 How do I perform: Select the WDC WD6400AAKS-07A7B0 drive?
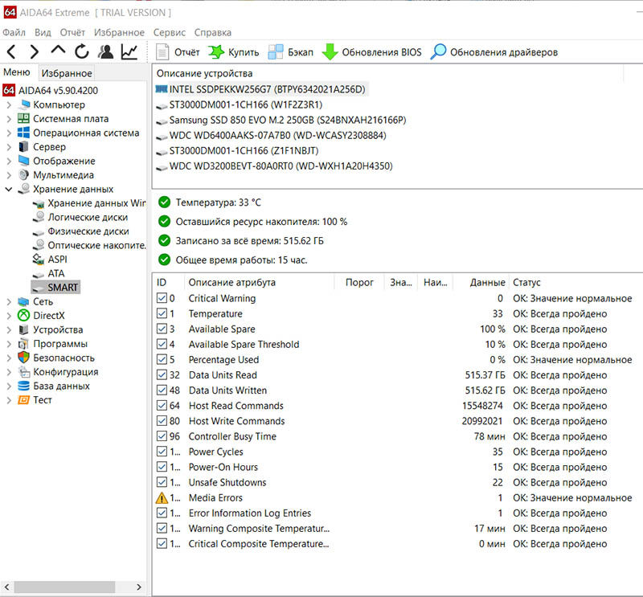point(277,135)
